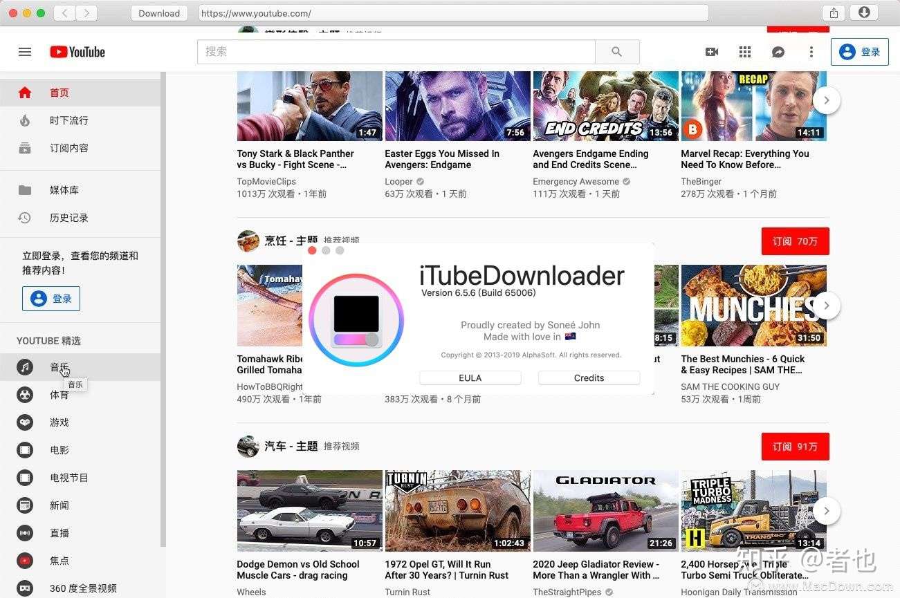Open 2020 Jeep Gladiator Review thumbnail
The height and width of the screenshot is (598, 900).
pyautogui.click(x=606, y=511)
